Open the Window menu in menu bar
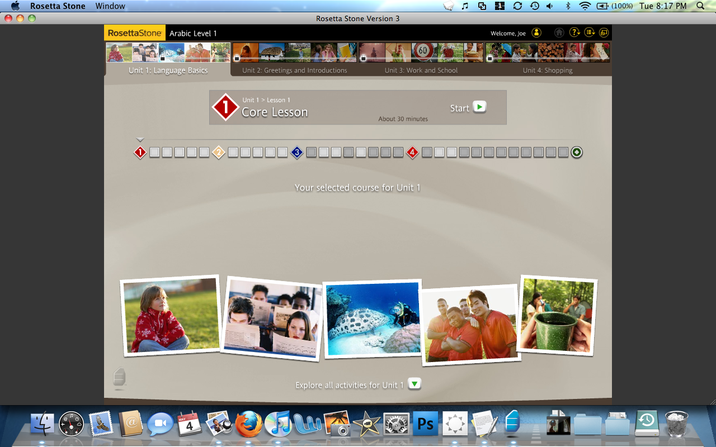This screenshot has height=447, width=716. tap(110, 6)
